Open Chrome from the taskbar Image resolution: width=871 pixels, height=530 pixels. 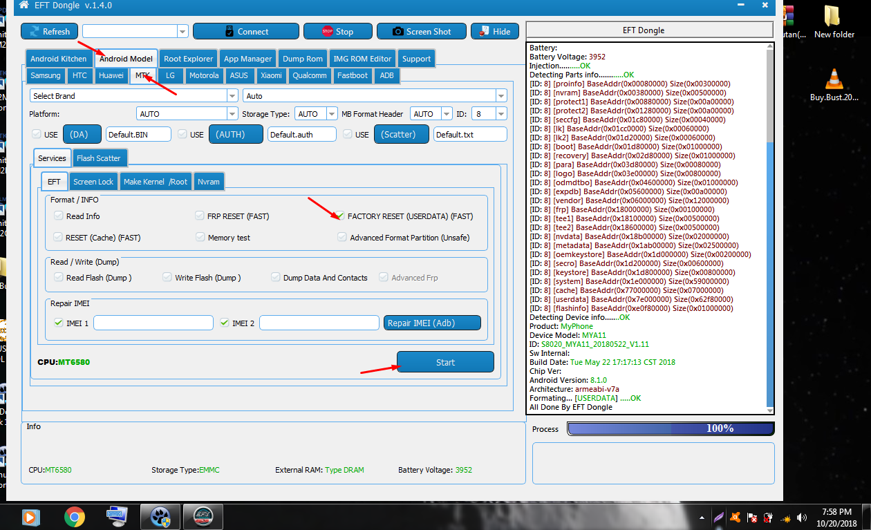point(75,516)
